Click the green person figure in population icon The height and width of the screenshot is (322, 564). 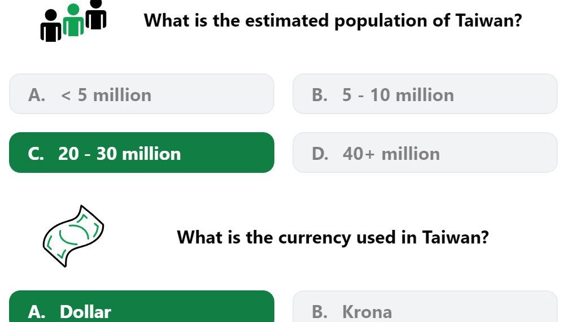pyautogui.click(x=73, y=20)
